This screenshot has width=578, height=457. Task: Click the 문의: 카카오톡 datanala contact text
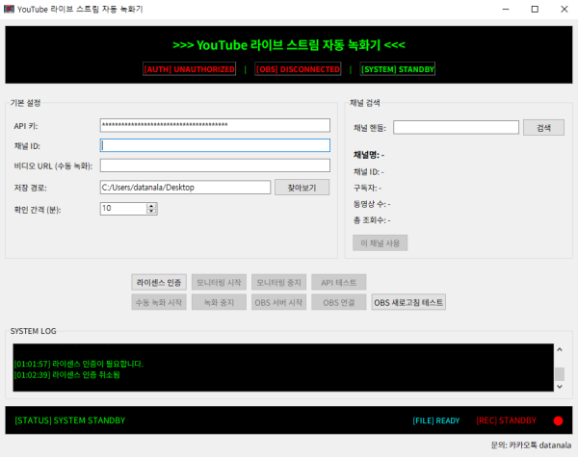coord(531,444)
